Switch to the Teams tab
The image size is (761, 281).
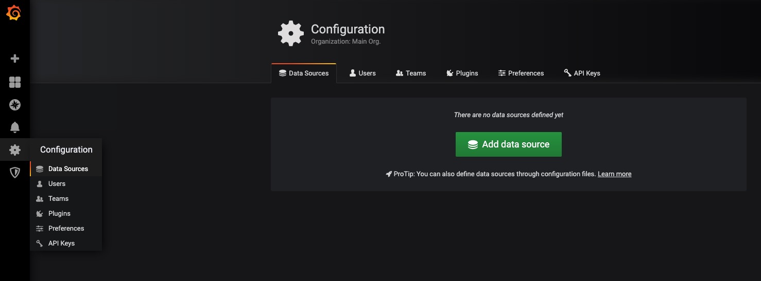pos(410,73)
